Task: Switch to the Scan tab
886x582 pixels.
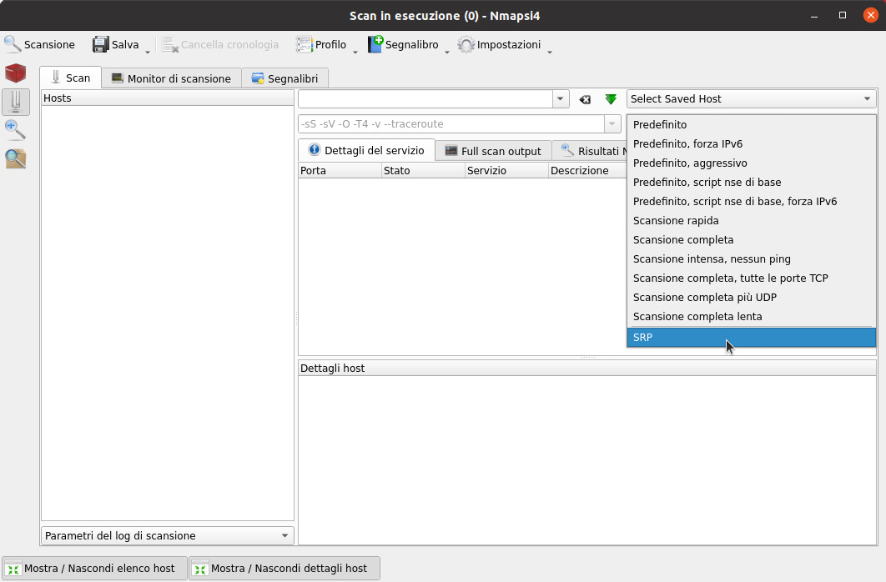Action: tap(71, 78)
